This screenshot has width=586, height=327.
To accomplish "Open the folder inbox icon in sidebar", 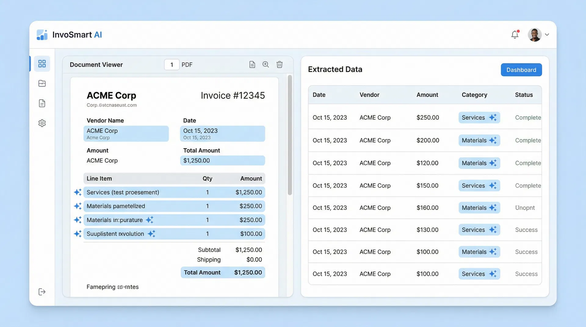I will (x=42, y=84).
